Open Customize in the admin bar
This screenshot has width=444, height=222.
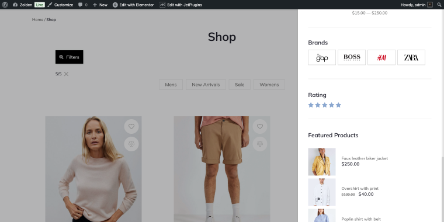click(x=60, y=5)
